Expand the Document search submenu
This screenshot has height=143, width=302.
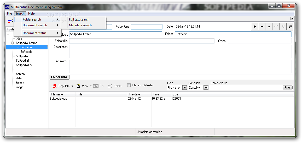[38, 25]
